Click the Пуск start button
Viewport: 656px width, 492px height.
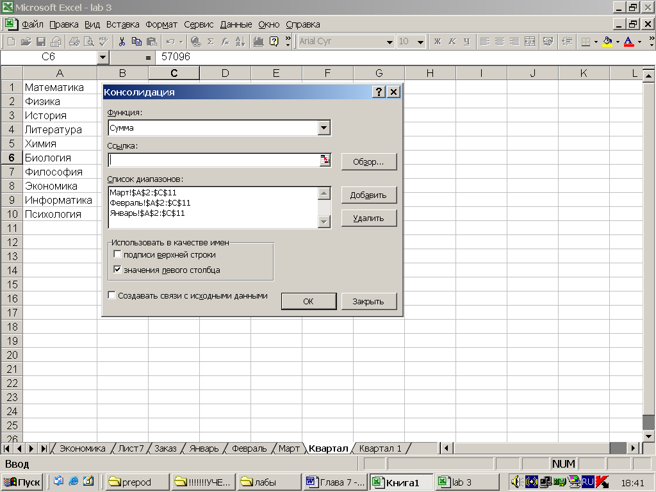tap(22, 482)
